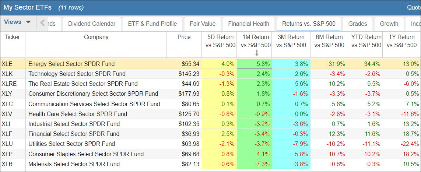Click XLY price $177.93
421x172 pixels.
click(x=189, y=94)
